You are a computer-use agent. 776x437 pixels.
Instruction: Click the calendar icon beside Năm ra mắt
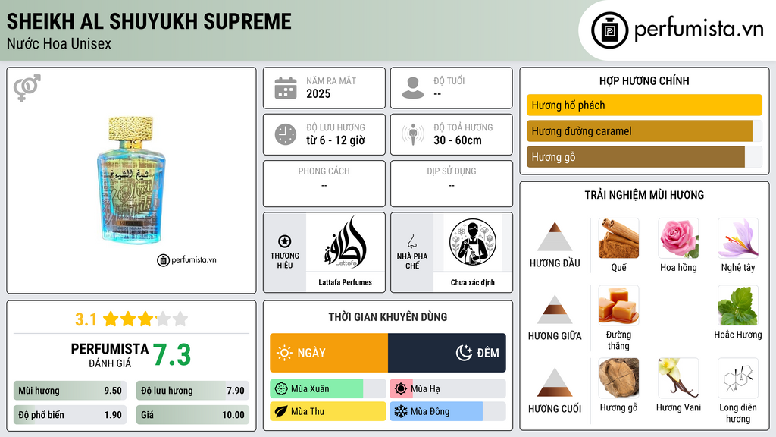pos(286,88)
